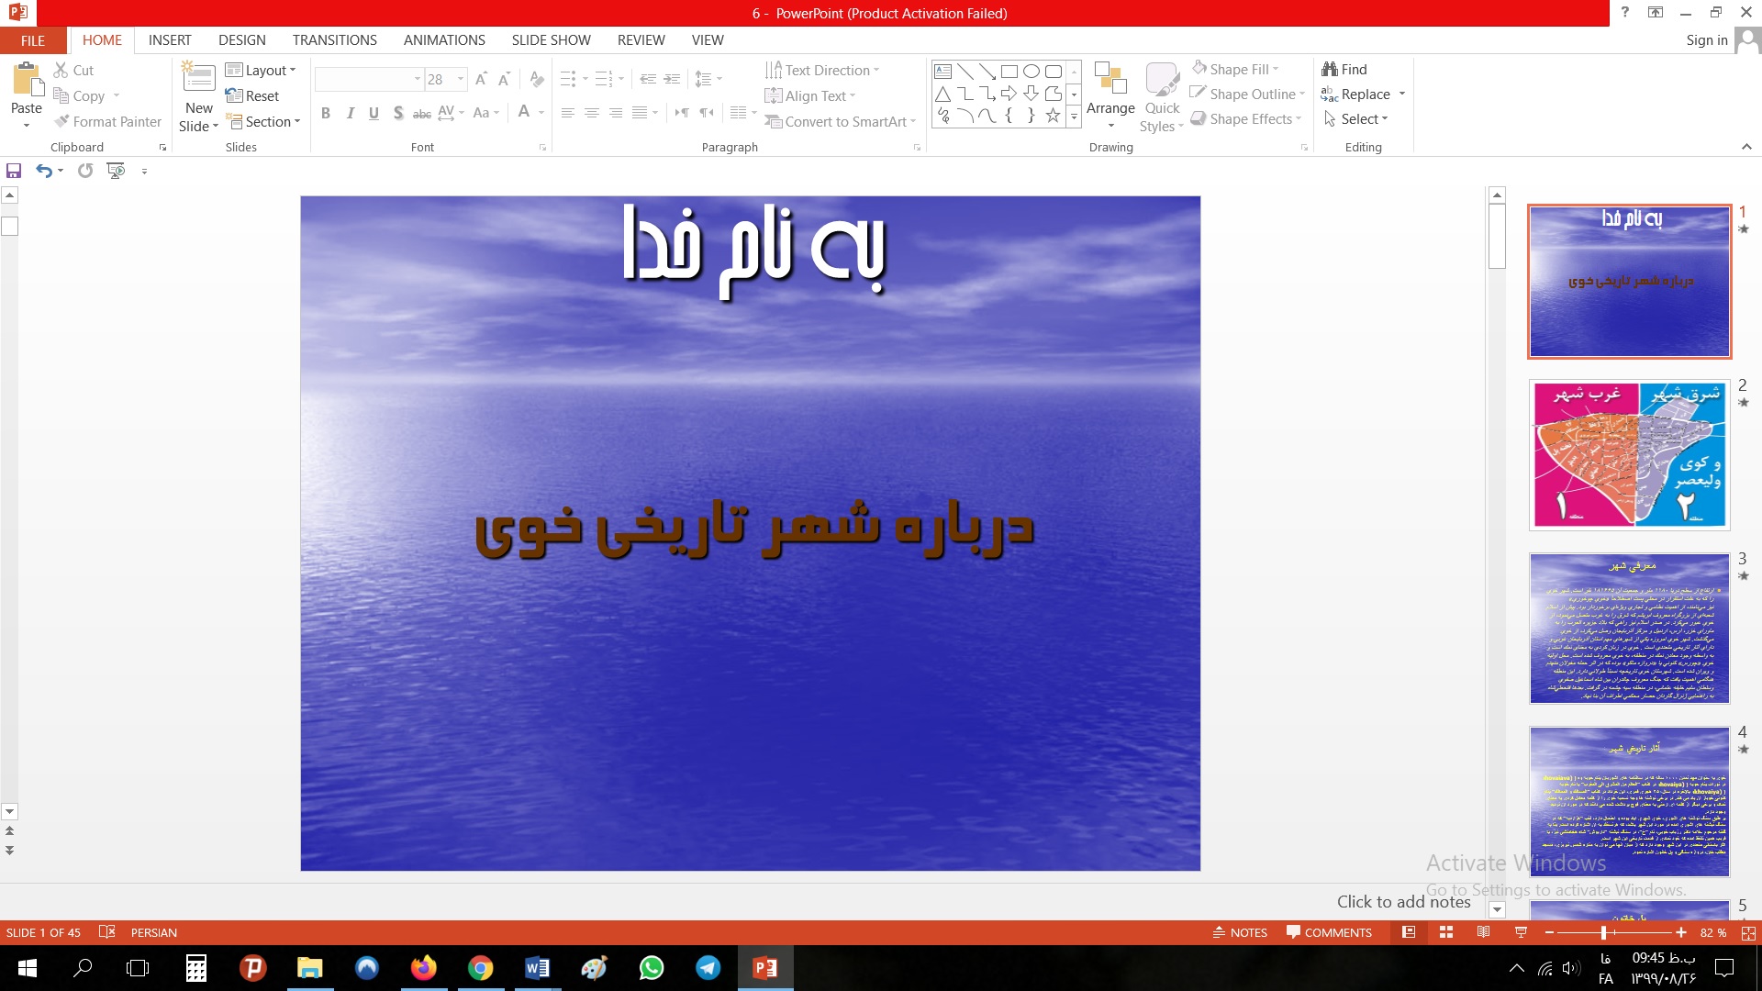Click the New Slide icon
Image resolution: width=1762 pixels, height=991 pixels.
(x=199, y=78)
